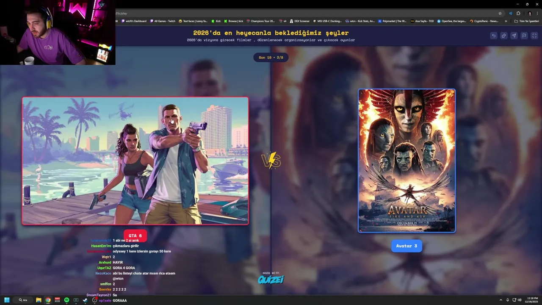Click chat username NezoKaco

(x=103, y=273)
